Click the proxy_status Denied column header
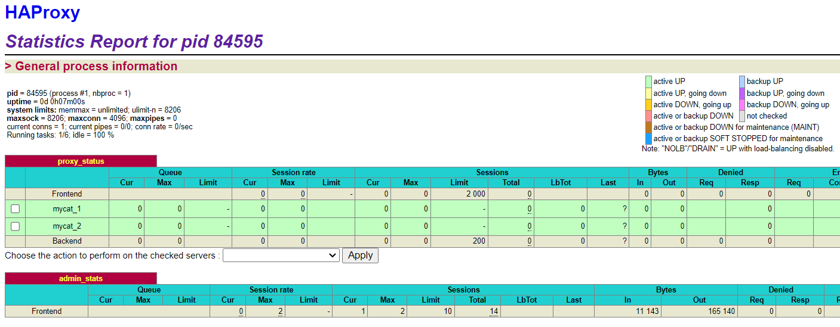The width and height of the screenshot is (840, 327). click(x=730, y=172)
